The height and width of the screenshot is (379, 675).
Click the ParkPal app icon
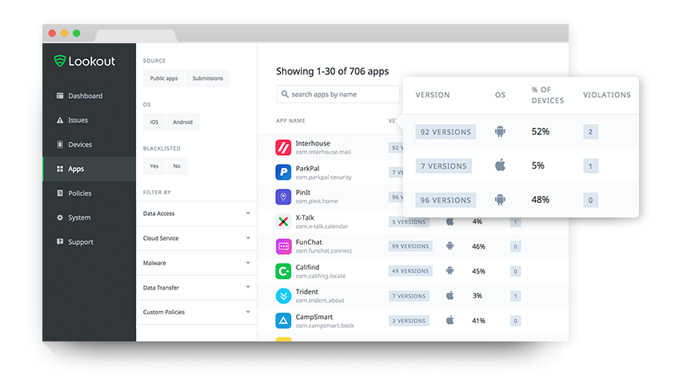[x=283, y=172]
